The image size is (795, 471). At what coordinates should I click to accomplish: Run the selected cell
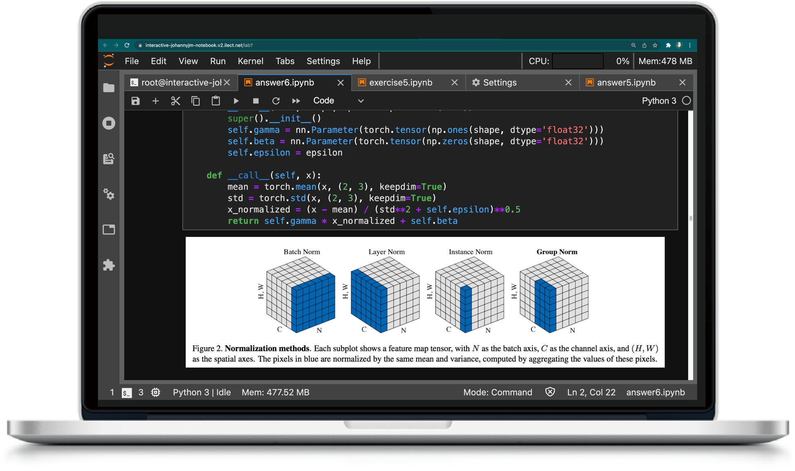tap(236, 101)
